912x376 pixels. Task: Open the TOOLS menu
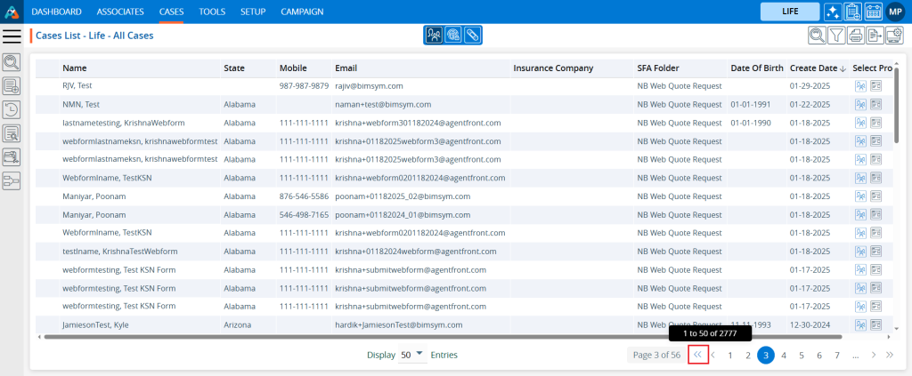point(212,12)
